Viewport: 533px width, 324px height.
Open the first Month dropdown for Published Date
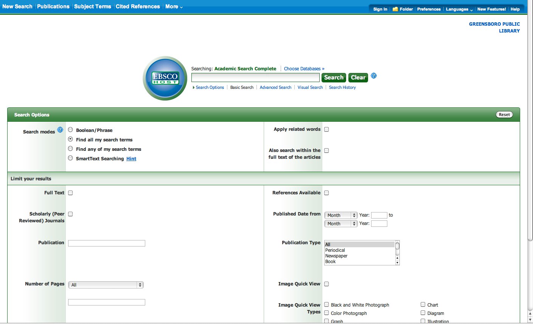tap(340, 215)
